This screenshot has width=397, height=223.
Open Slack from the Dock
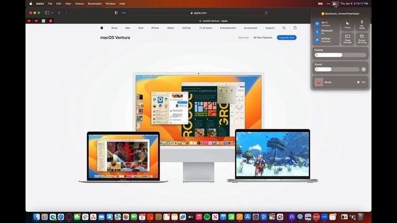pyautogui.click(x=85, y=217)
